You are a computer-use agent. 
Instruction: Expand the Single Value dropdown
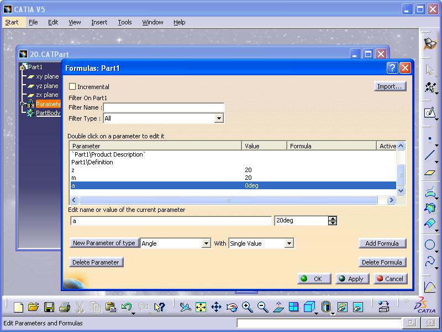point(288,243)
